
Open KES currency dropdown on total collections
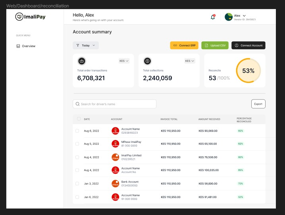click(190, 61)
